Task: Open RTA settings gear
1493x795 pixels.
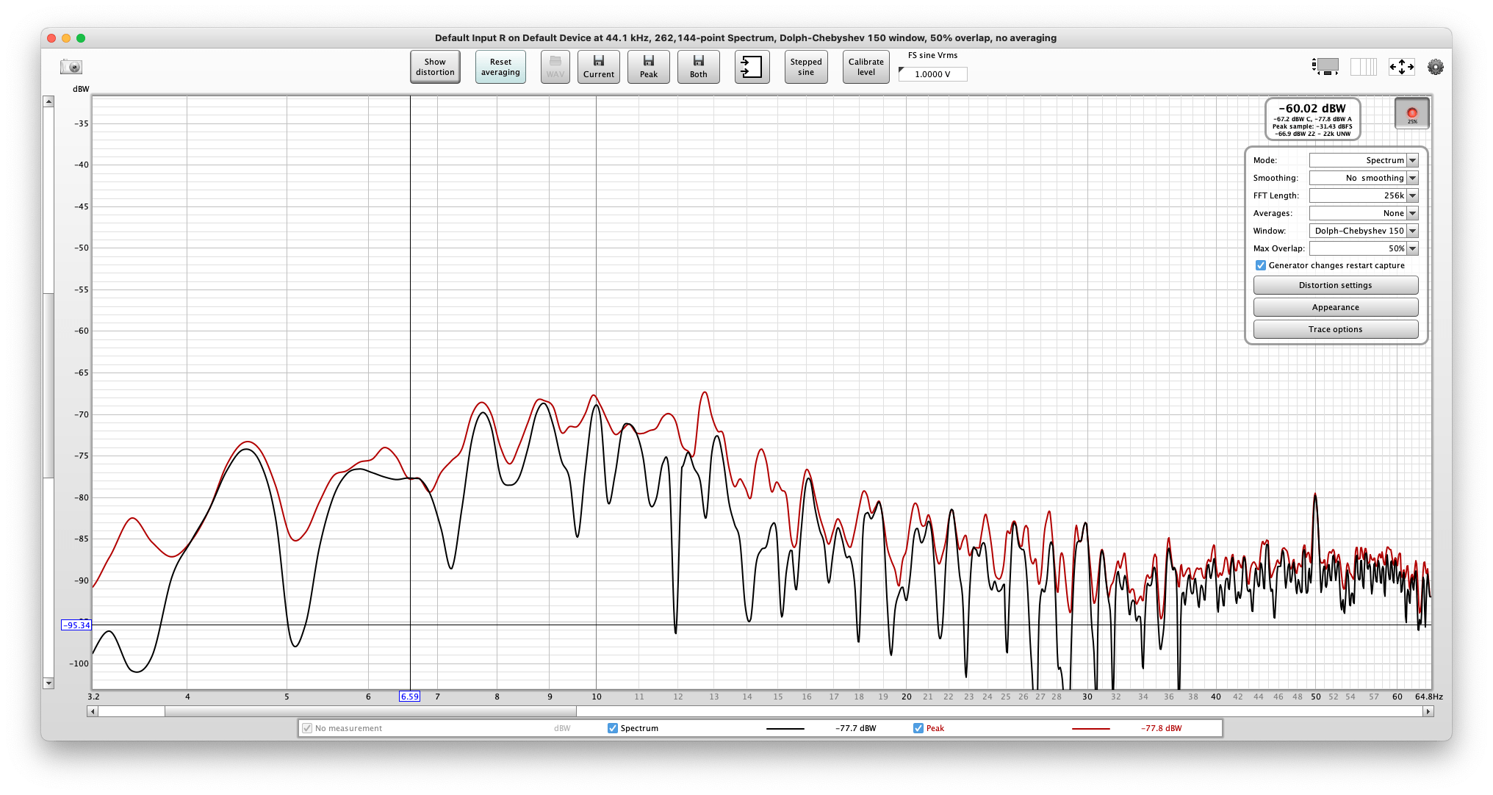Action: coord(1436,67)
